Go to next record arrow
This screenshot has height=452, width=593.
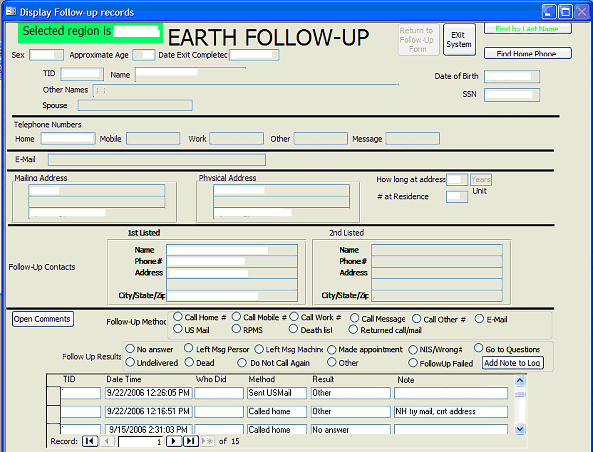click(x=174, y=441)
